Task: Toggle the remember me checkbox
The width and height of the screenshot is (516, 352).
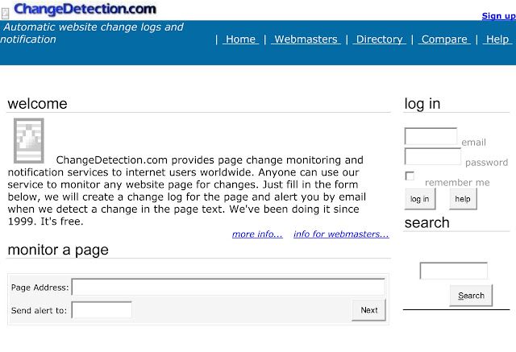Action: pos(410,176)
